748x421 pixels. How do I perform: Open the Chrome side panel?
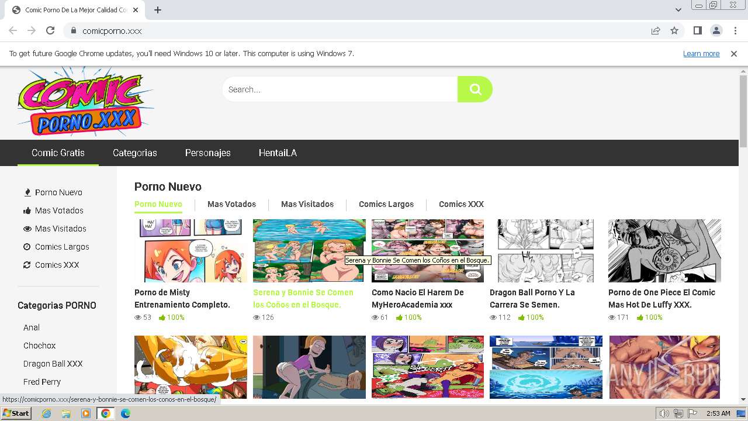697,31
